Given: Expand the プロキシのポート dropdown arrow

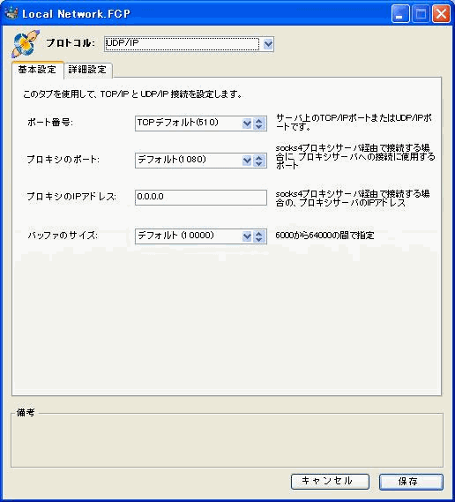Looking at the screenshot, I should point(247,160).
